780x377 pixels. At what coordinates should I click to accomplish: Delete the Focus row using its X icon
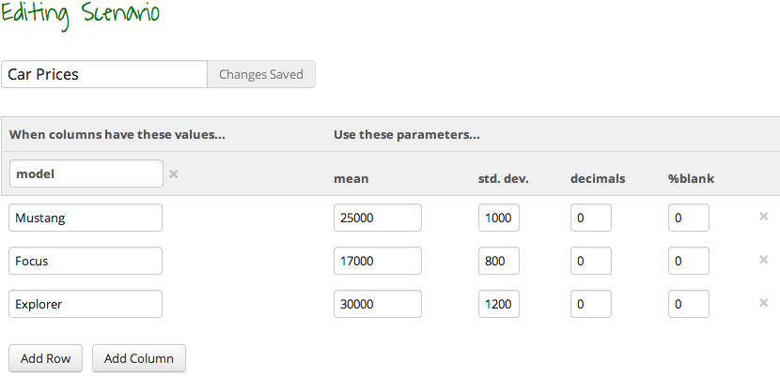[x=763, y=260]
